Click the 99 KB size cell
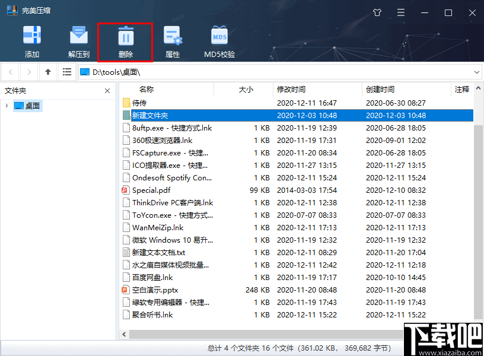 pos(260,190)
